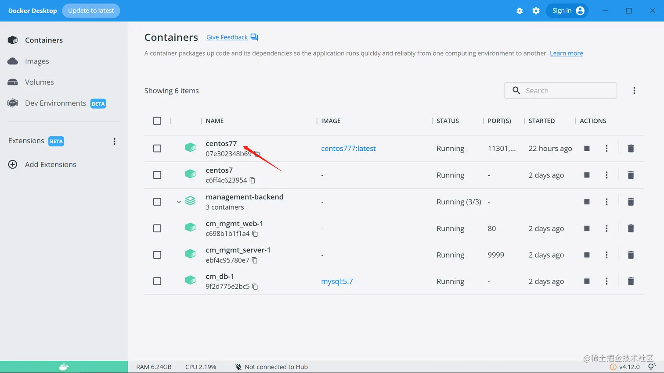664x373 pixels.
Task: Stop the centos7 container
Action: click(587, 175)
